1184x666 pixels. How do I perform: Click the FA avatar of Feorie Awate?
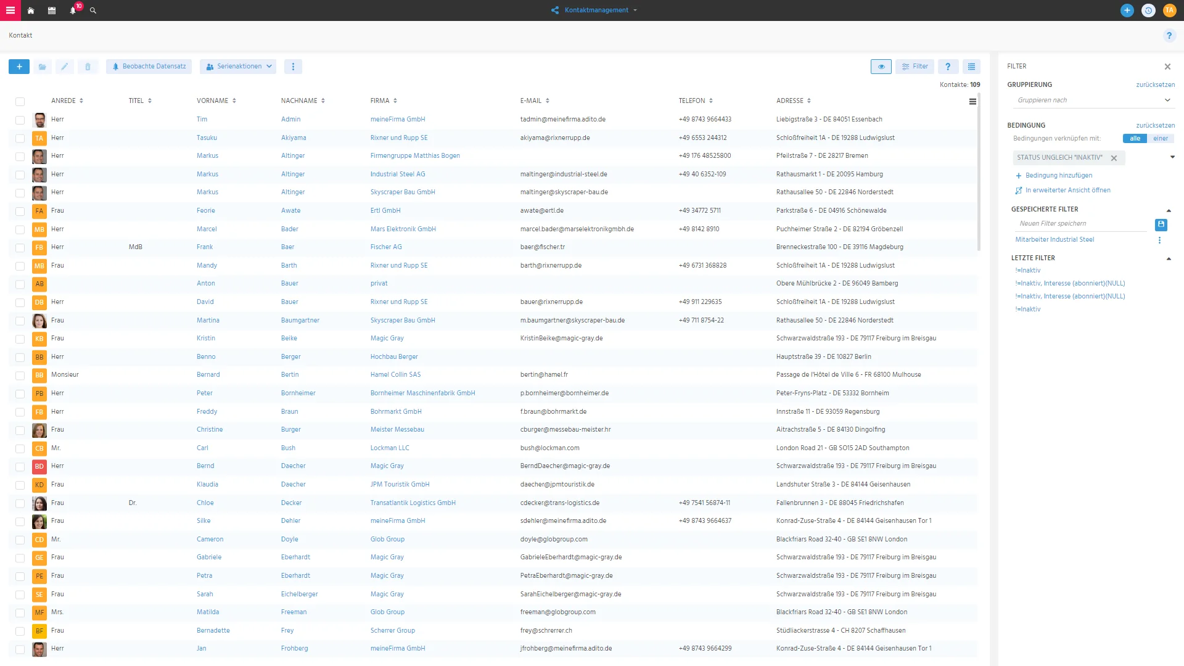click(39, 211)
